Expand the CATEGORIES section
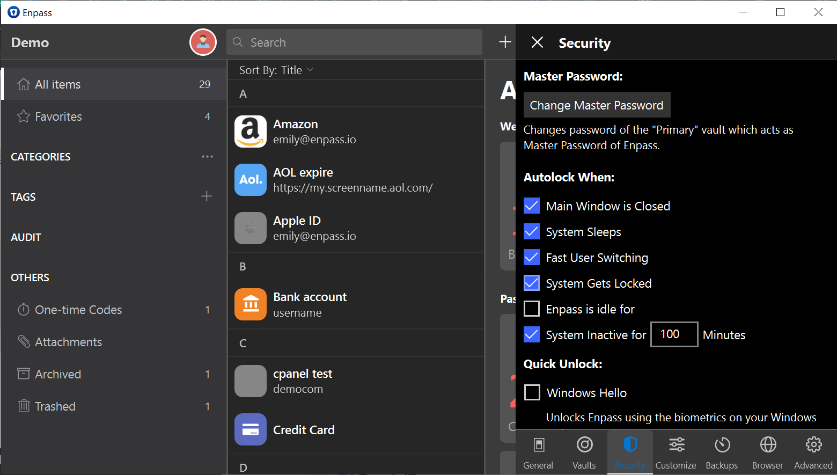 pos(41,157)
